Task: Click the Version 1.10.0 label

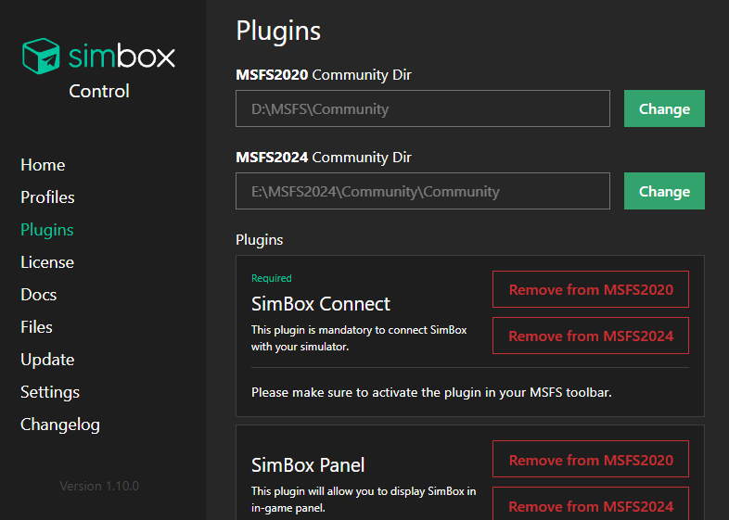Action: 99,486
